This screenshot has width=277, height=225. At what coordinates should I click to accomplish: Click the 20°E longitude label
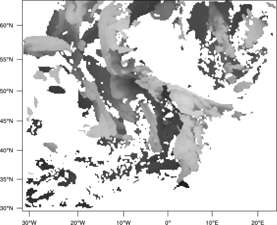click(x=258, y=223)
